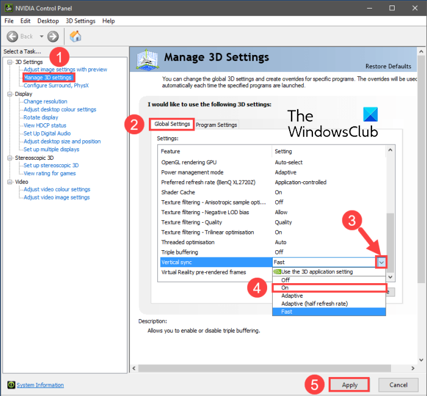Select the Vertical sync feature row
427x396 pixels.
(216, 262)
